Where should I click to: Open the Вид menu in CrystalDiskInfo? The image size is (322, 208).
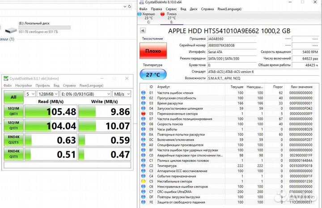point(183,9)
